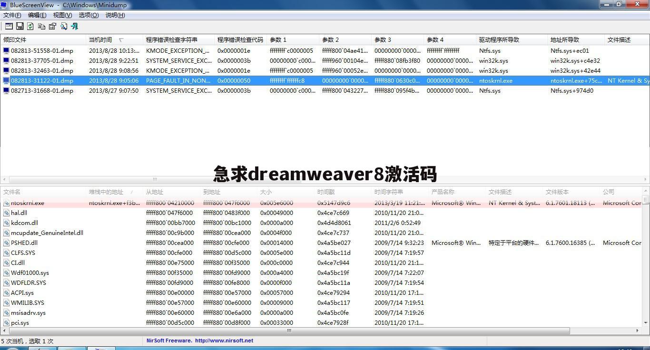Sort lower pane by 文件版本 header
Screen dimensions: 650x350
click(x=571, y=192)
